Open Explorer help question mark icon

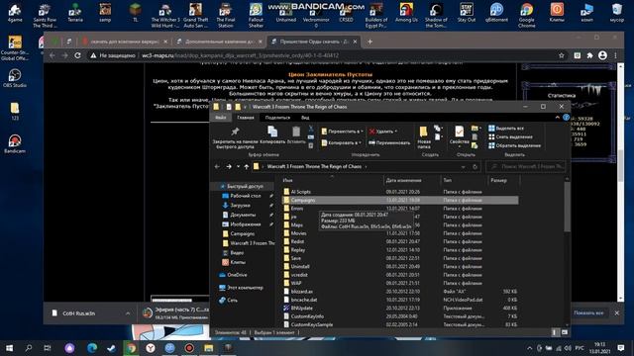pyautogui.click(x=566, y=118)
